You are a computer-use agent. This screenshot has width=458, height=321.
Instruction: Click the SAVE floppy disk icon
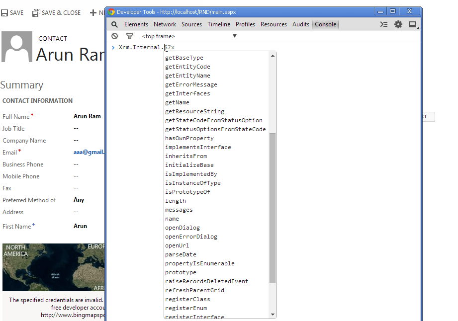4,13
